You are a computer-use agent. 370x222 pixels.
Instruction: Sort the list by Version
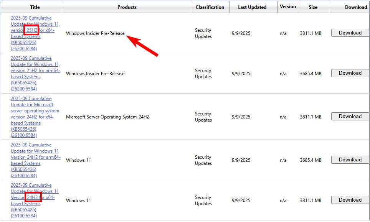287,7
